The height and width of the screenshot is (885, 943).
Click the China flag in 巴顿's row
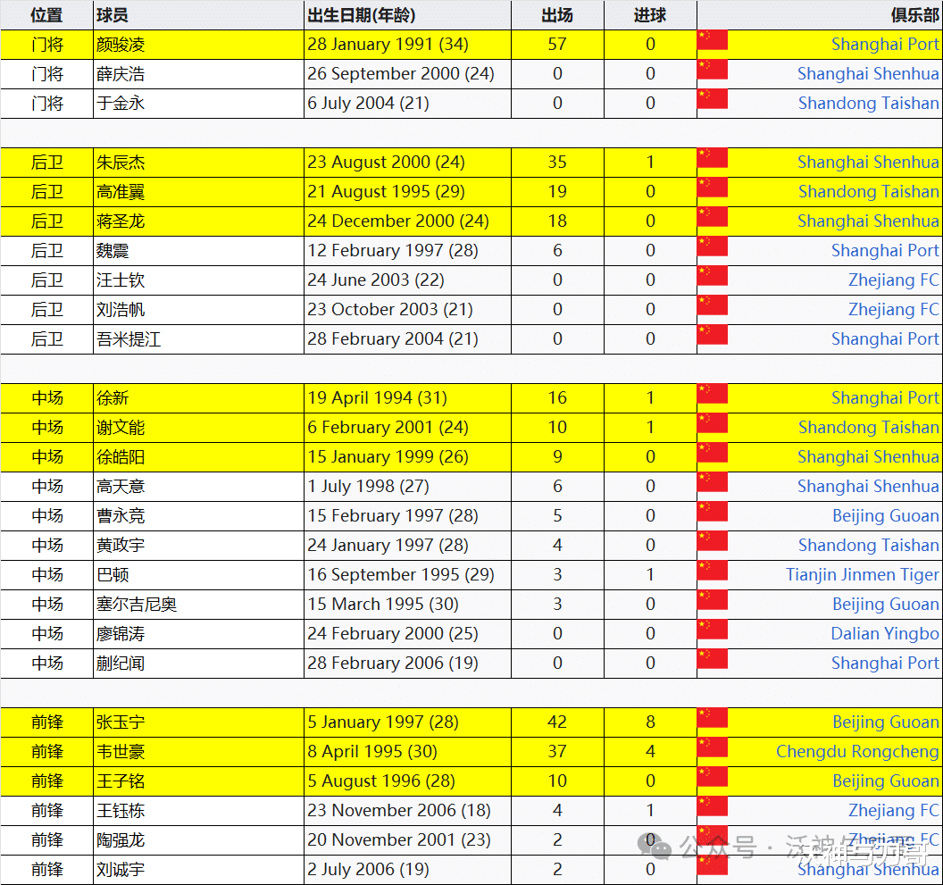(x=713, y=571)
